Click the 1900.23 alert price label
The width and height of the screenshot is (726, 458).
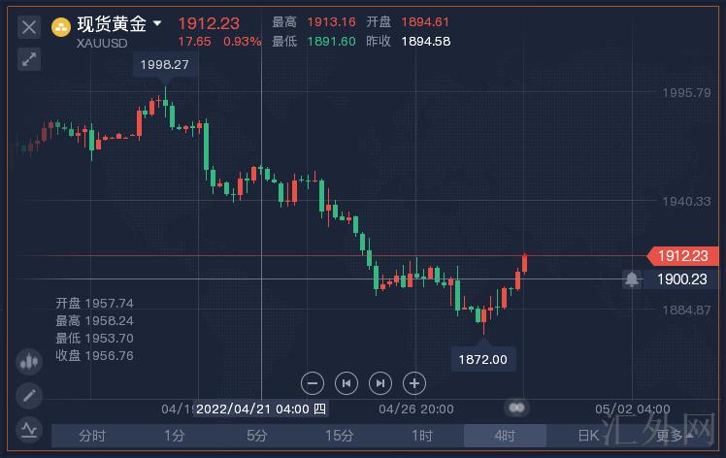681,279
